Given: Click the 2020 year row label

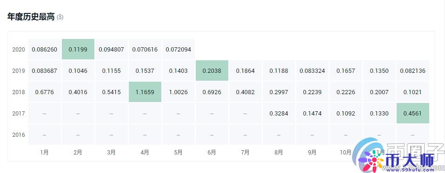Looking at the screenshot, I should pyautogui.click(x=19, y=50).
